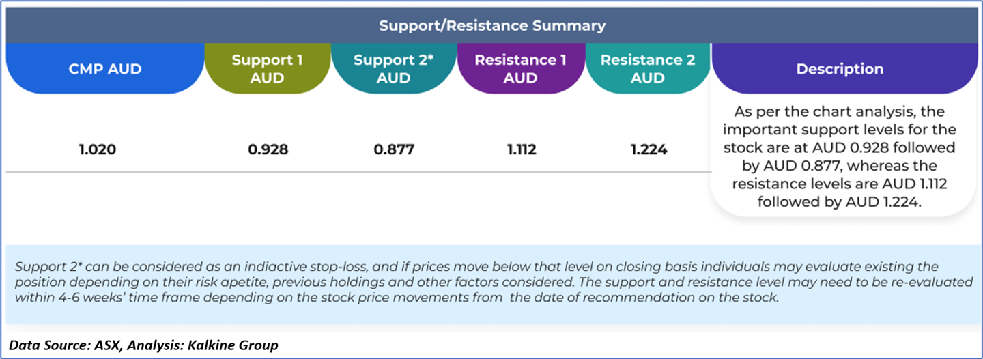The height and width of the screenshot is (359, 983).
Task: Click the Support 1 AUD header
Action: tap(267, 69)
